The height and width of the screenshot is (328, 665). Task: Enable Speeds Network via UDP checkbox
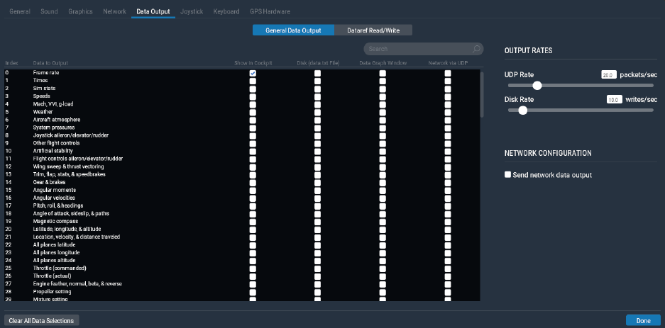pyautogui.click(x=448, y=96)
